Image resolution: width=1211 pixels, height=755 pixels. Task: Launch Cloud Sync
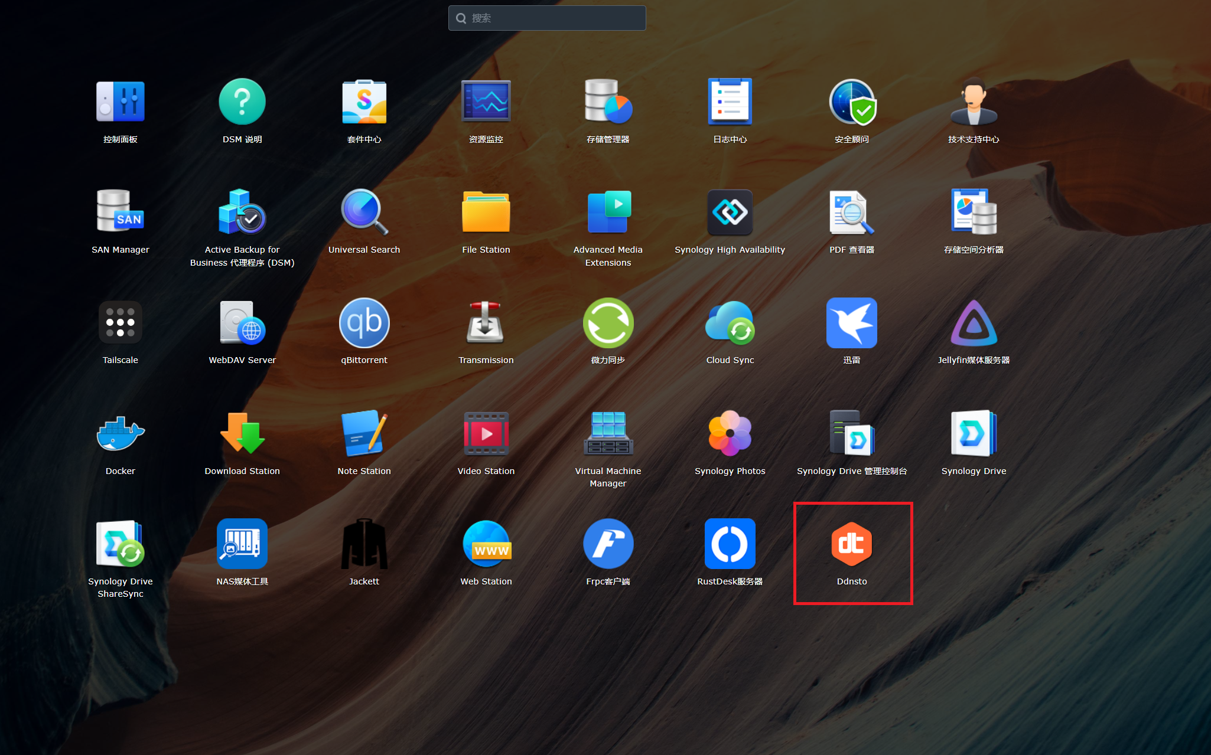point(730,323)
